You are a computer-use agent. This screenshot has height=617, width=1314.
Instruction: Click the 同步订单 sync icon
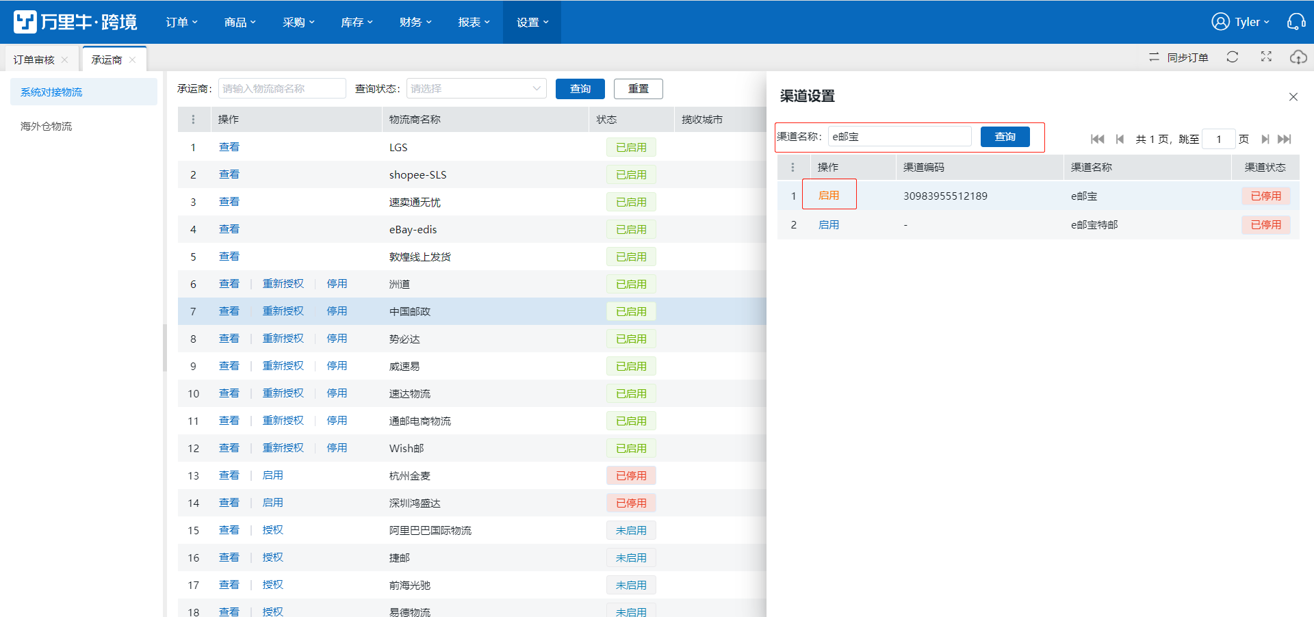(x=1154, y=57)
